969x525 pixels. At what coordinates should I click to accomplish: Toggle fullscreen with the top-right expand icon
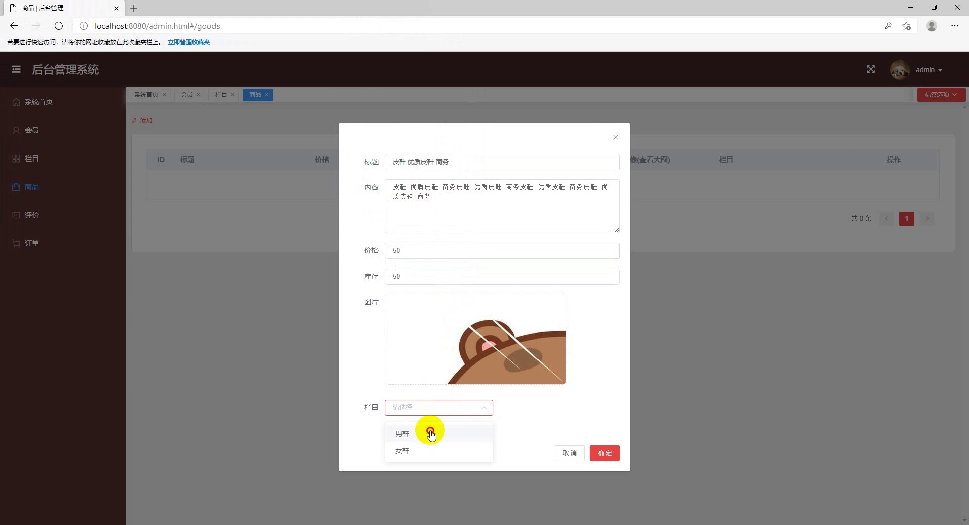870,69
